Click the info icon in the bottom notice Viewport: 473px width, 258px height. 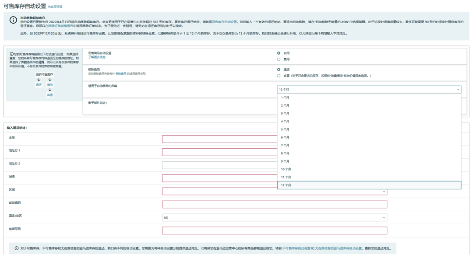point(16,248)
